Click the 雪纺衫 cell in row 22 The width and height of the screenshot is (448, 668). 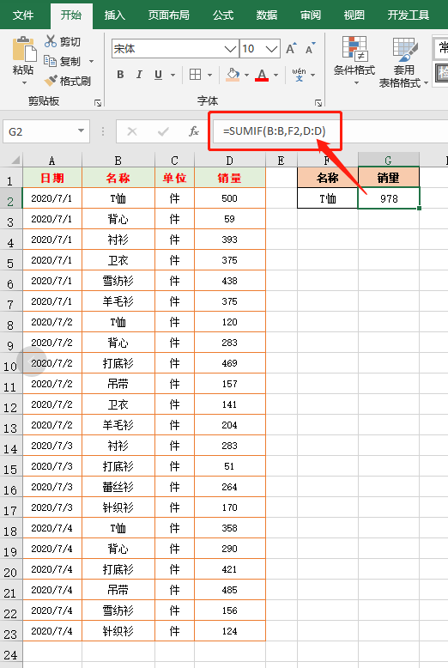pyautogui.click(x=118, y=610)
